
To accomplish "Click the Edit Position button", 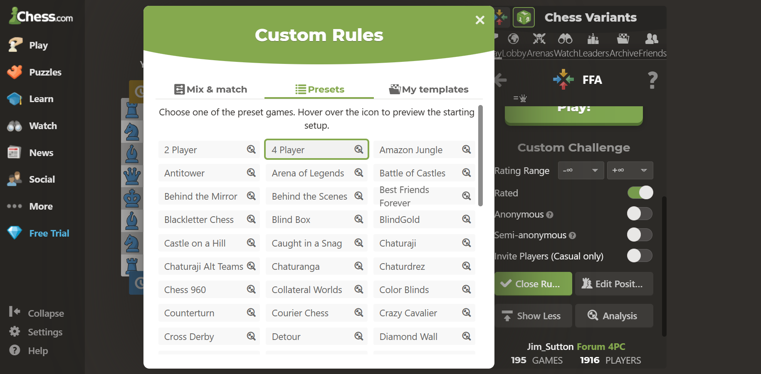I will (614, 284).
